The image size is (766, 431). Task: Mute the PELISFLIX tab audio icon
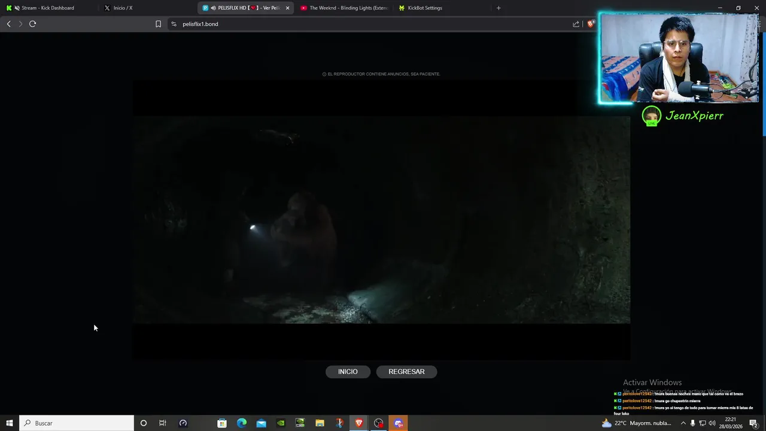(x=213, y=8)
